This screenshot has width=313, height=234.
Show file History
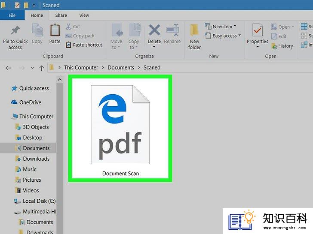pos(282,46)
